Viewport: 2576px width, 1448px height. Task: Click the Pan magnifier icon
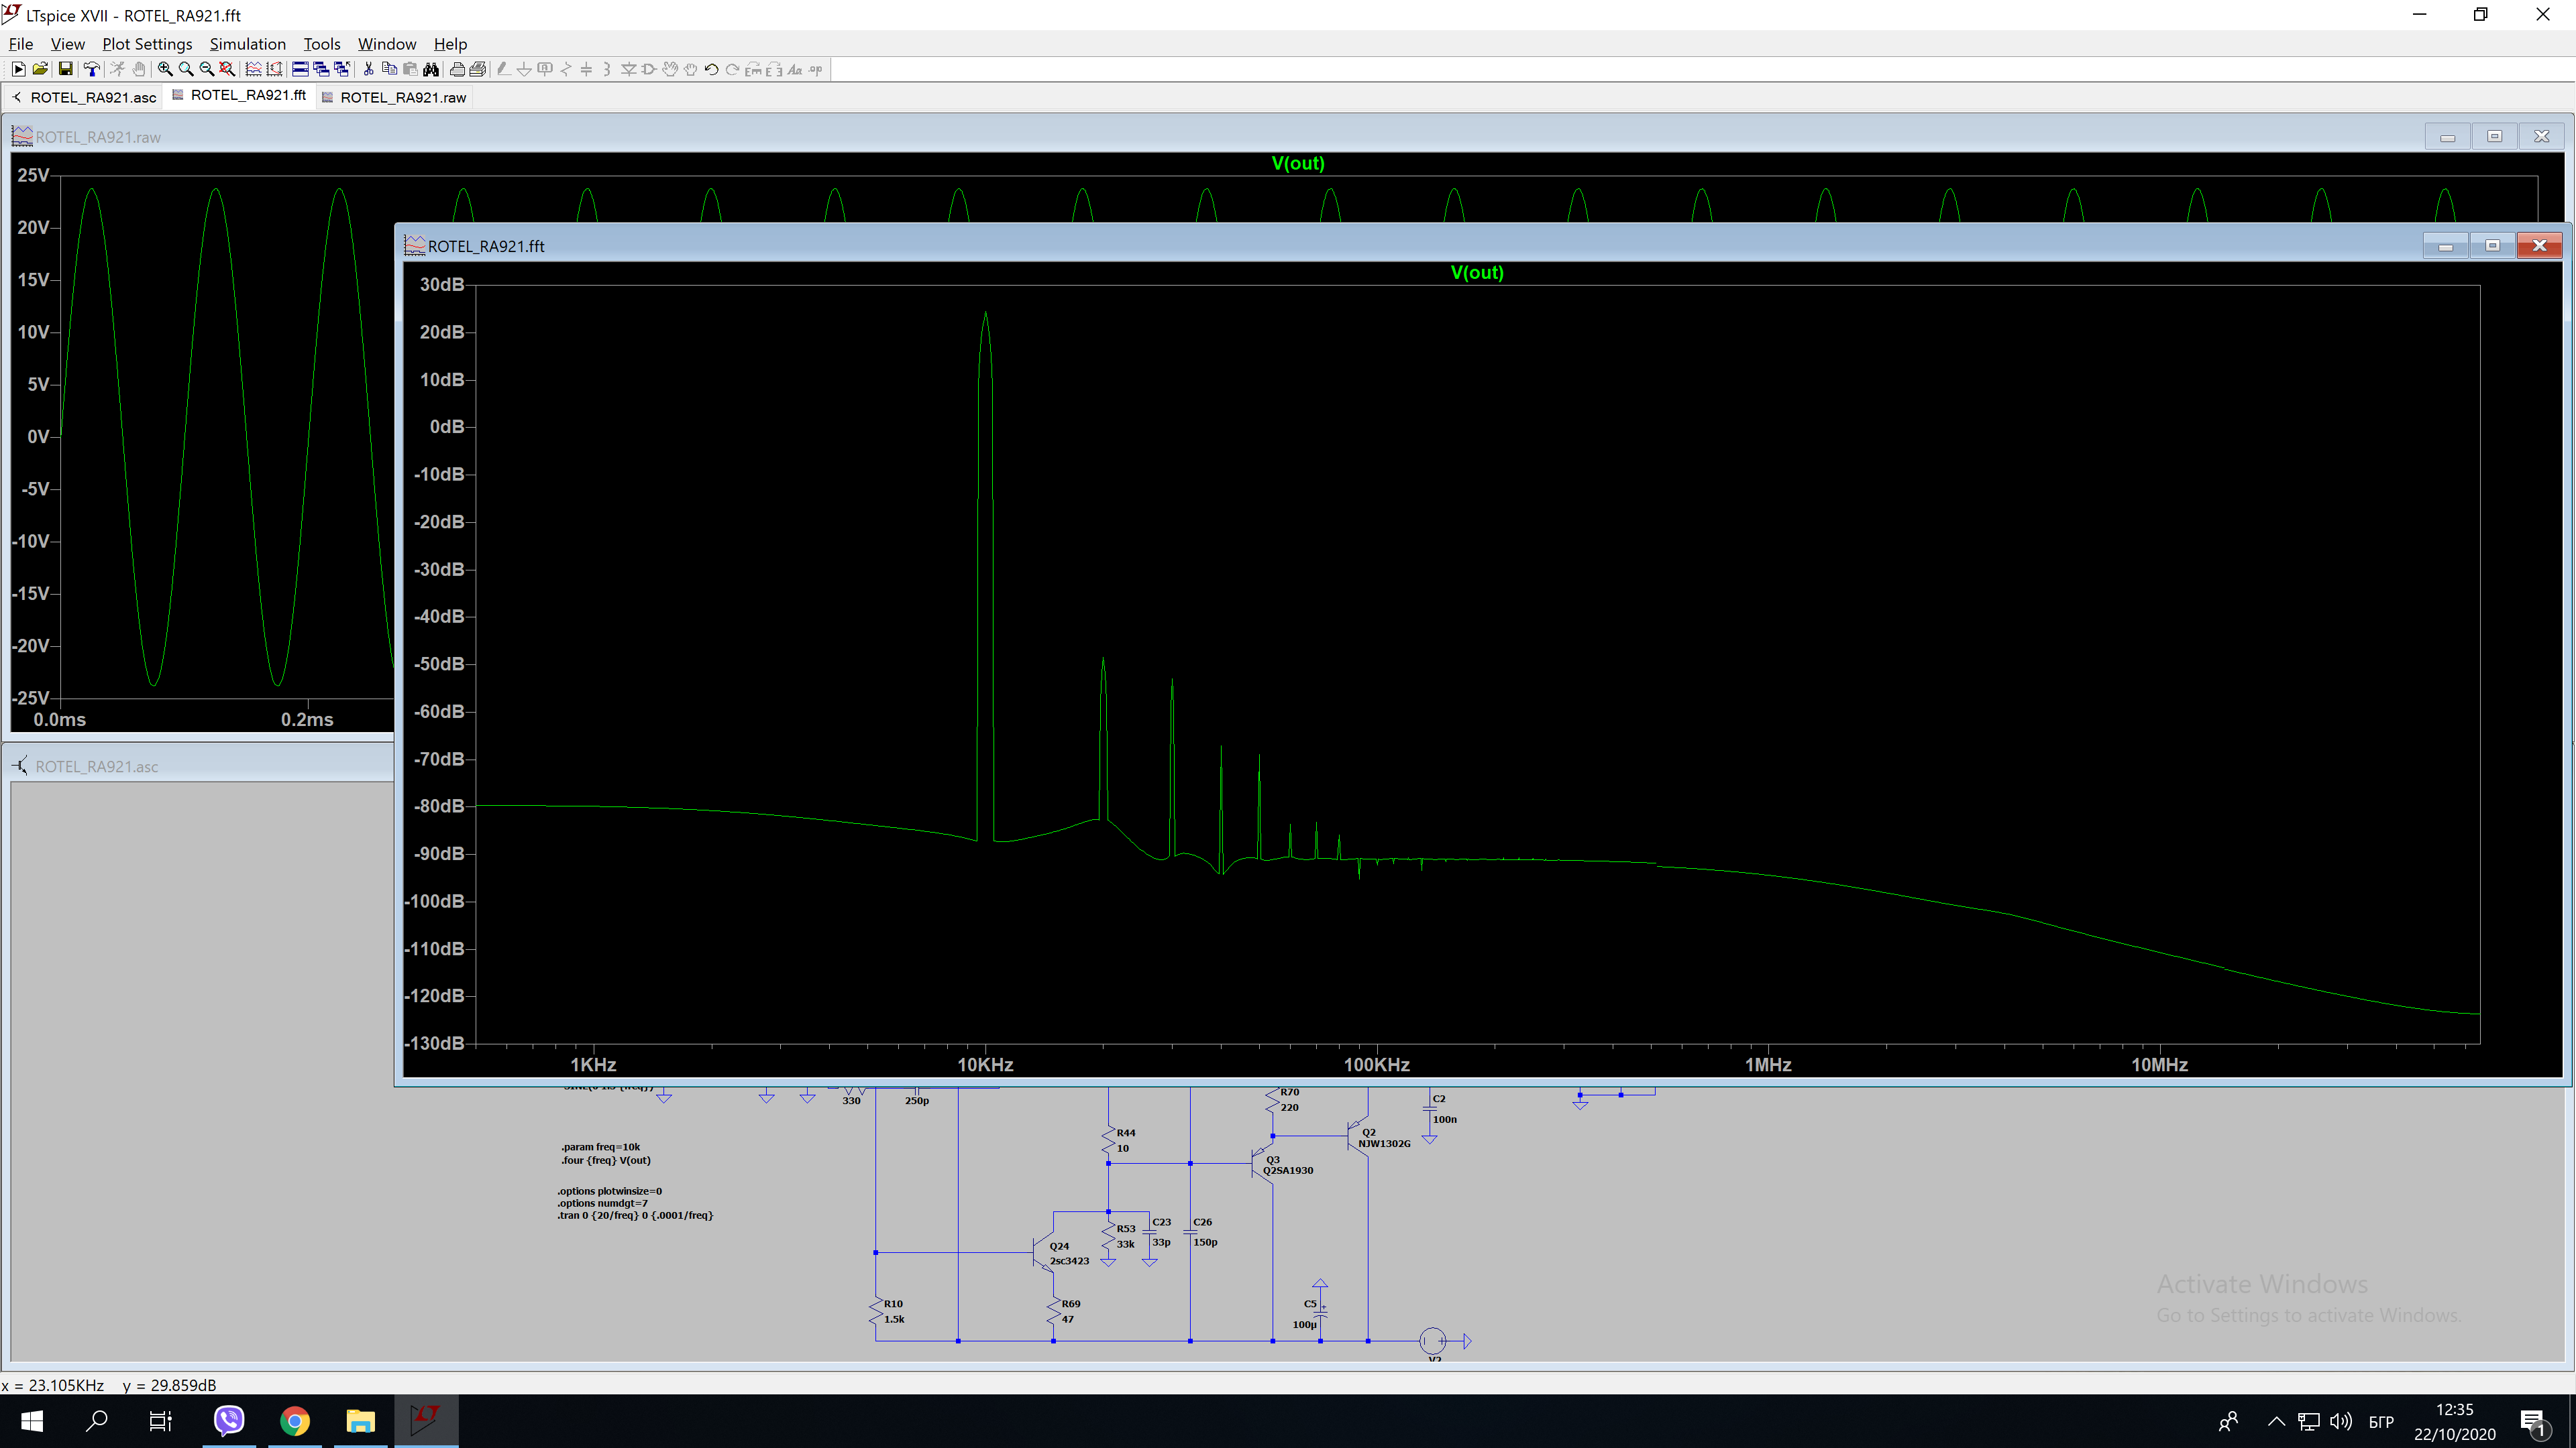tap(186, 69)
